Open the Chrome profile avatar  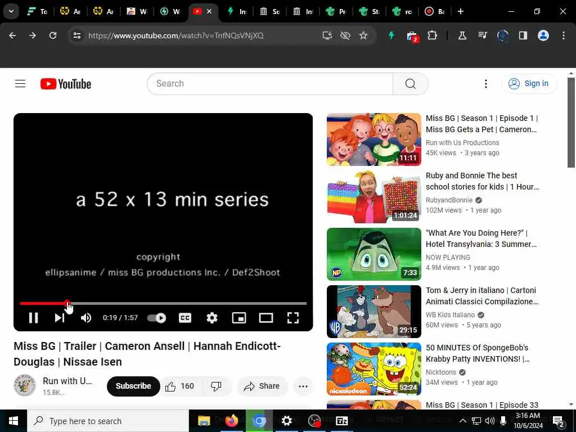pos(543,35)
